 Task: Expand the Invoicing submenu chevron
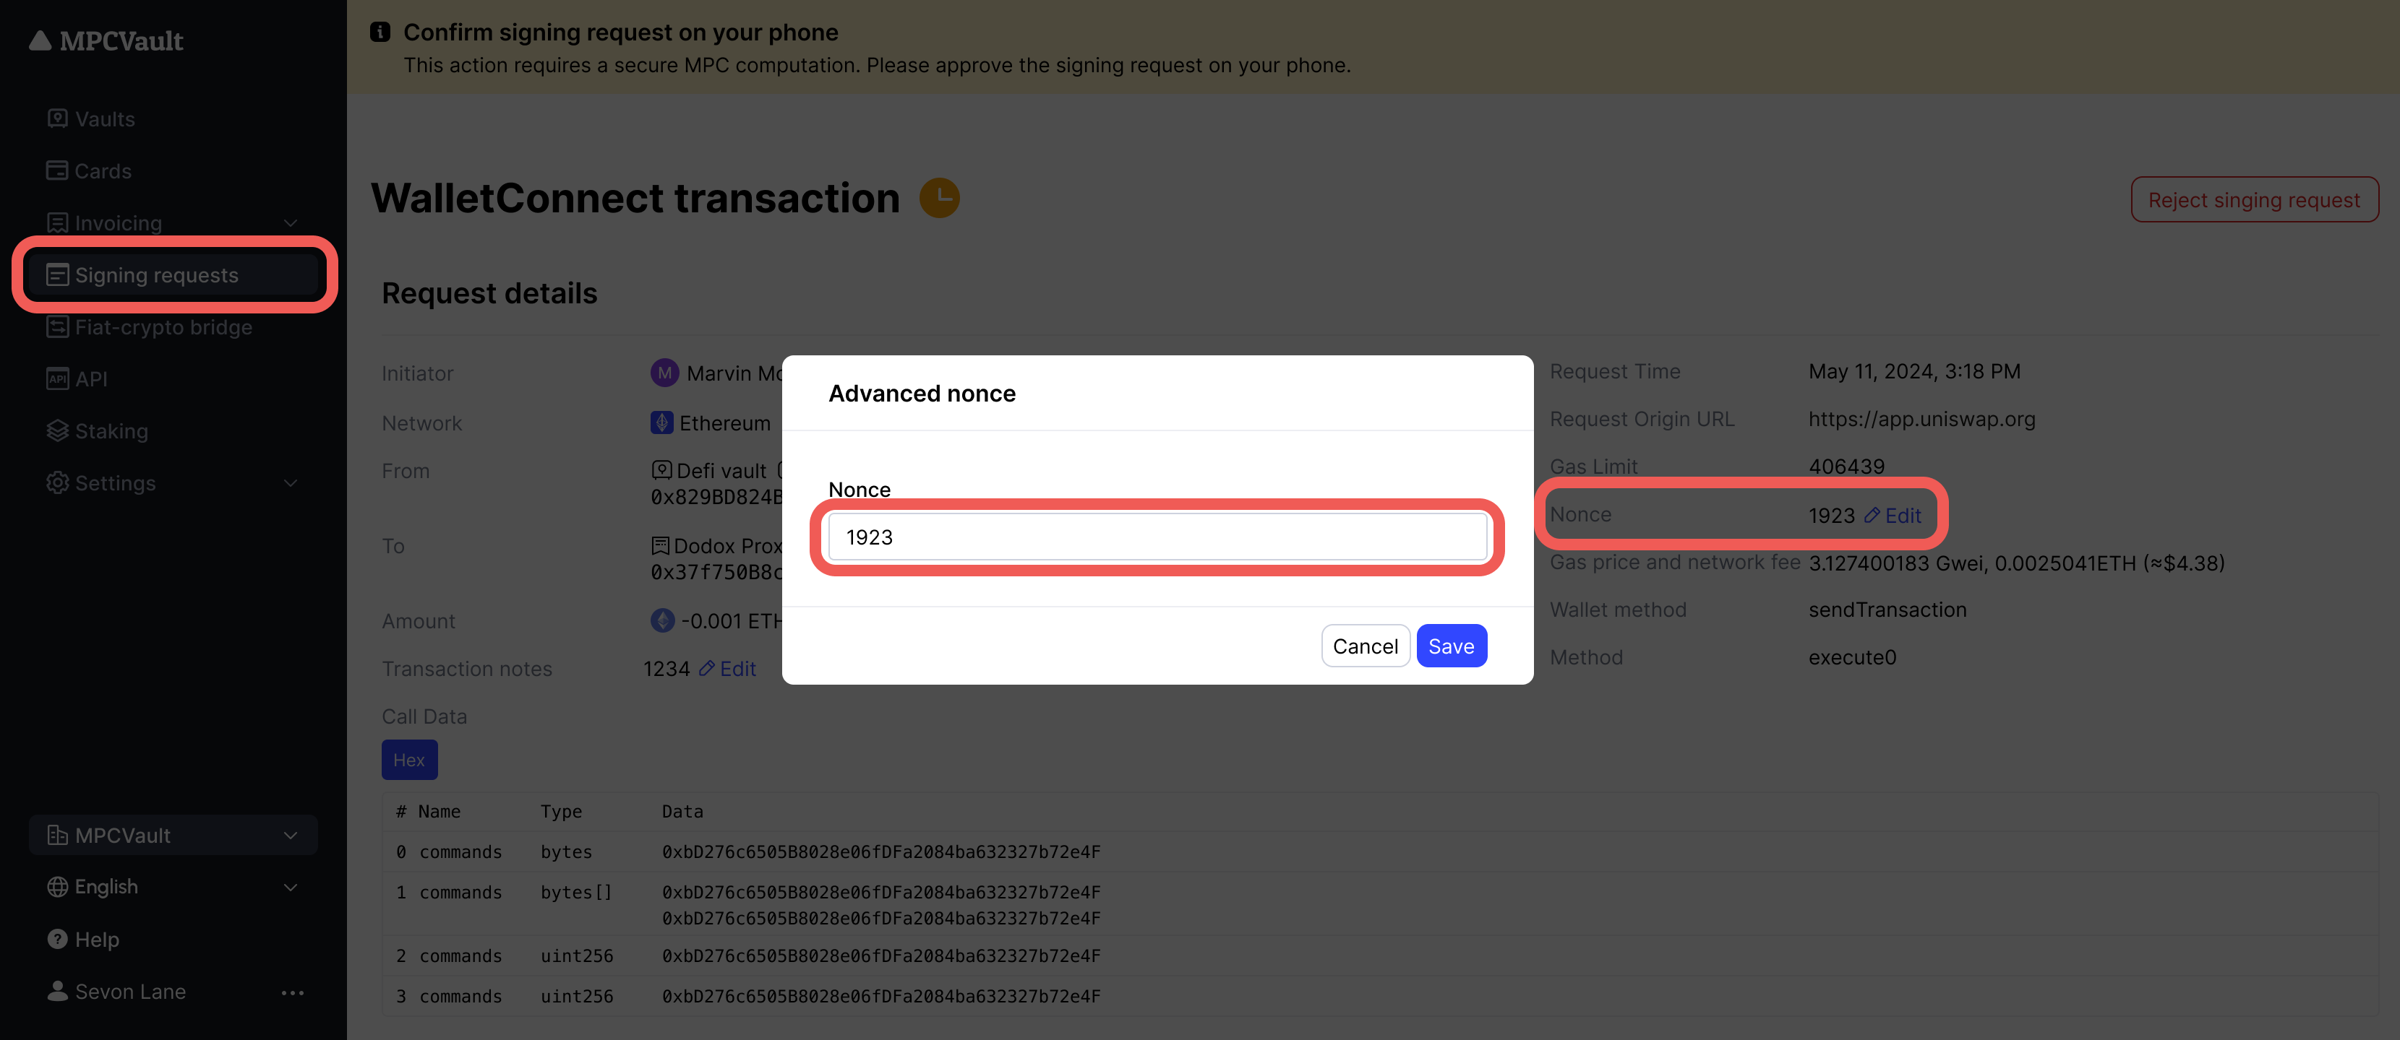click(291, 223)
